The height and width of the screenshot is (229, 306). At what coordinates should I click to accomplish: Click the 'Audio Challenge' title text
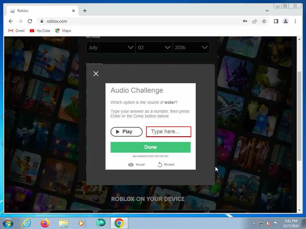pyautogui.click(x=137, y=91)
